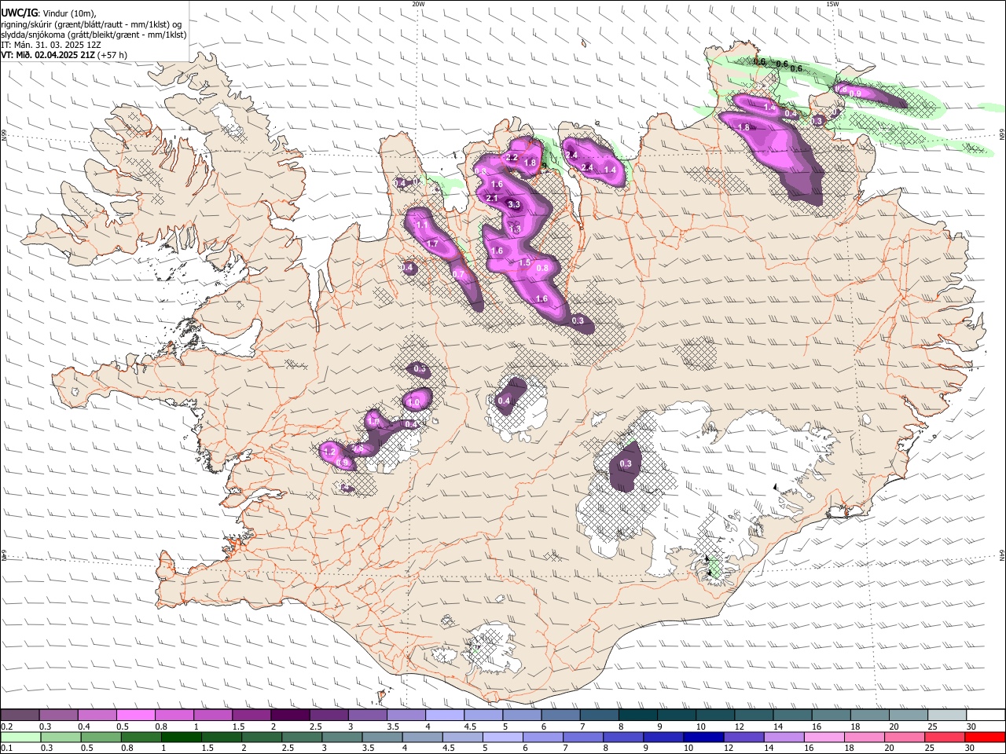Click the 1.7 precipitation value label
The width and height of the screenshot is (1006, 754).
coord(431,244)
